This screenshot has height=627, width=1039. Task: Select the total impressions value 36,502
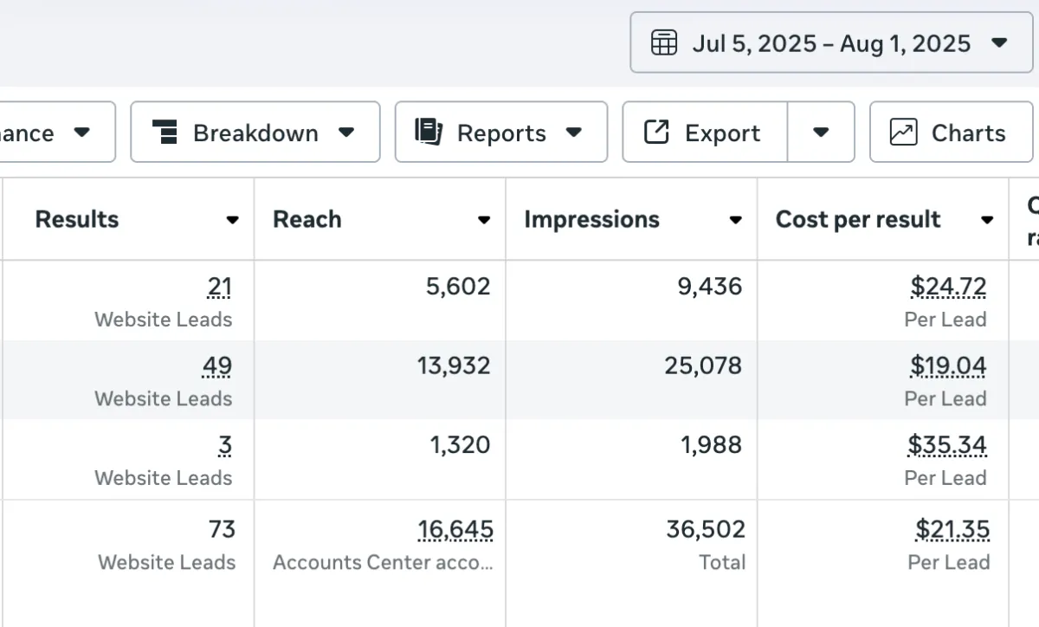(706, 529)
